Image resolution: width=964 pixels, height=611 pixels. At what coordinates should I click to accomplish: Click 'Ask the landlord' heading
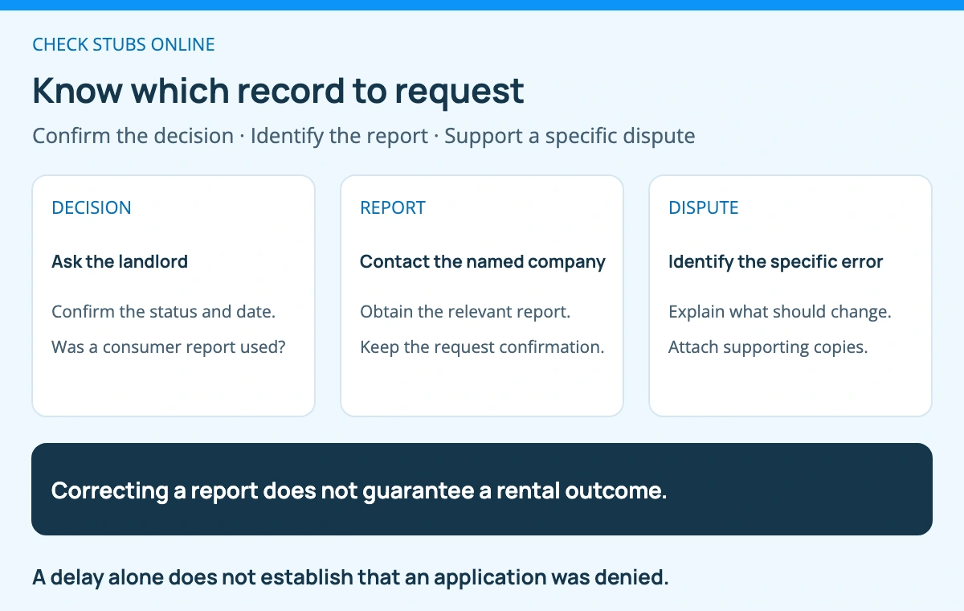(x=120, y=261)
